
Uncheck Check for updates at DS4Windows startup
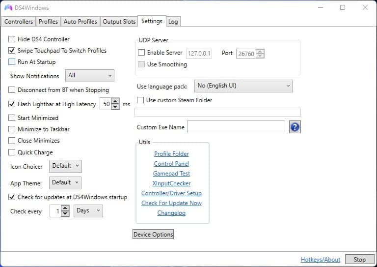pos(12,197)
